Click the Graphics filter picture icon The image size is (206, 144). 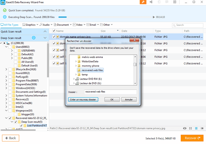click(x=24, y=25)
